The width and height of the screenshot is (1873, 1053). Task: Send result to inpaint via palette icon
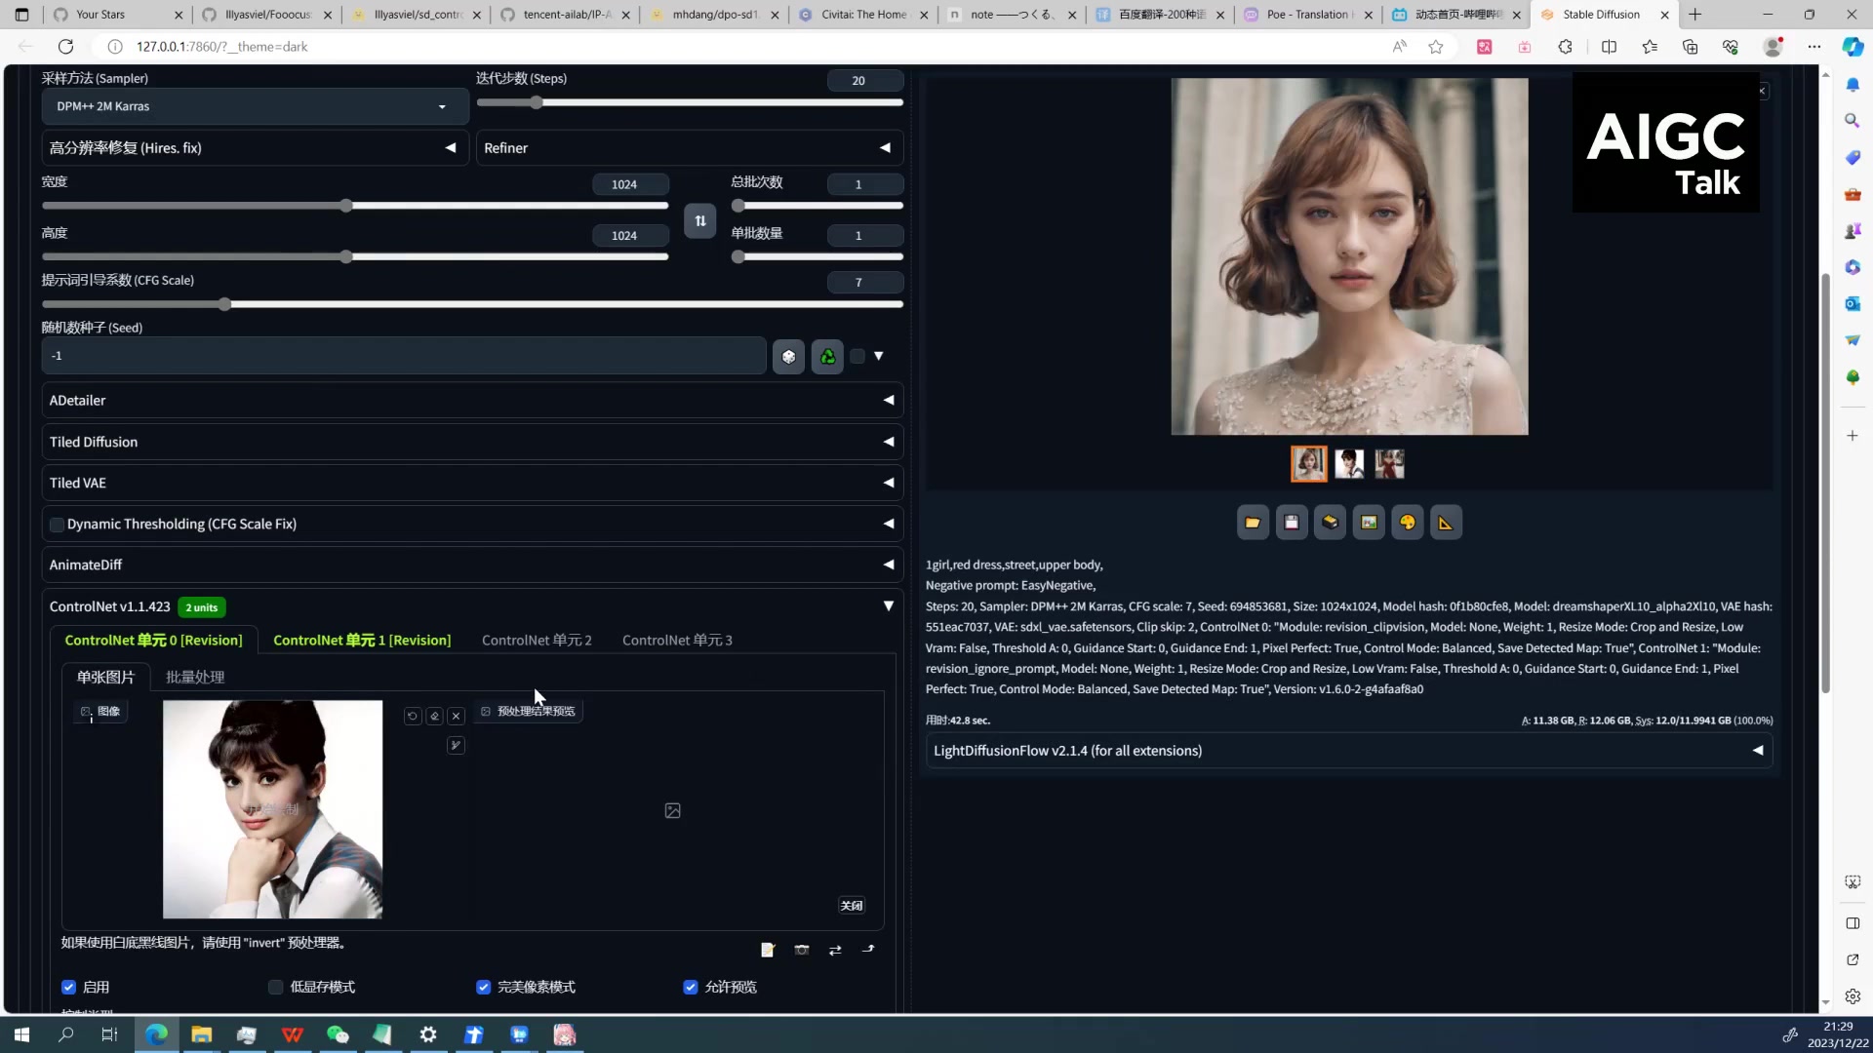[x=1408, y=522]
